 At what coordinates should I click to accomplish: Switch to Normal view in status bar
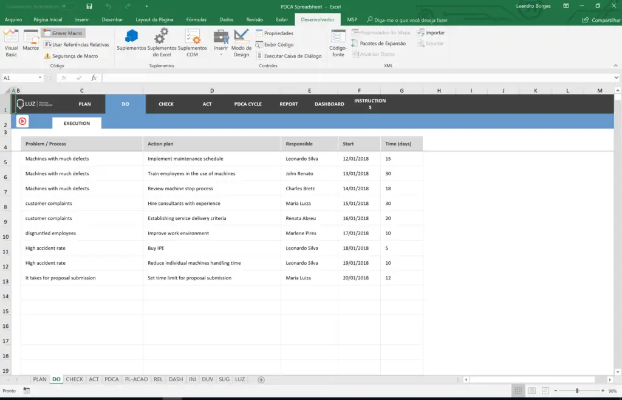518,390
